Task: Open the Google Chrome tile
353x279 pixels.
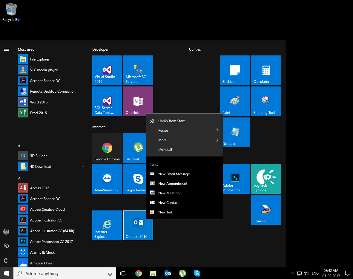Action: coord(107,148)
